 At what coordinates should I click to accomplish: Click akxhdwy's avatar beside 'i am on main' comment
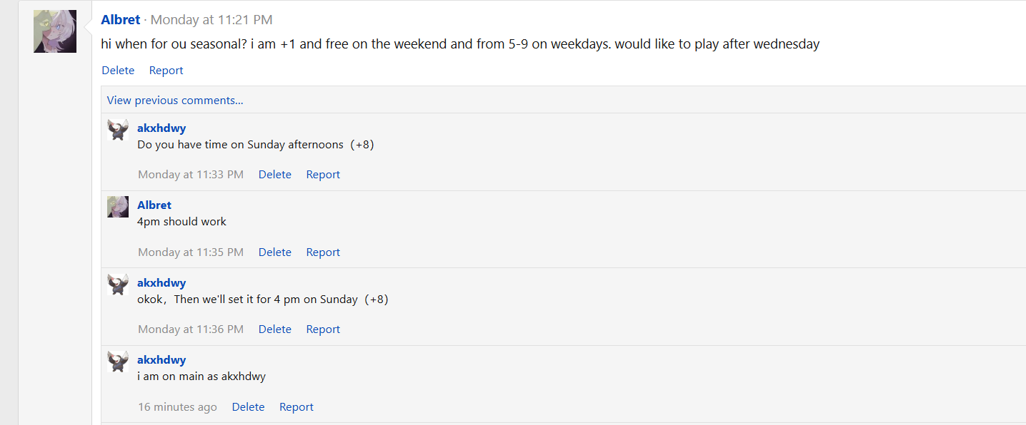pos(118,362)
